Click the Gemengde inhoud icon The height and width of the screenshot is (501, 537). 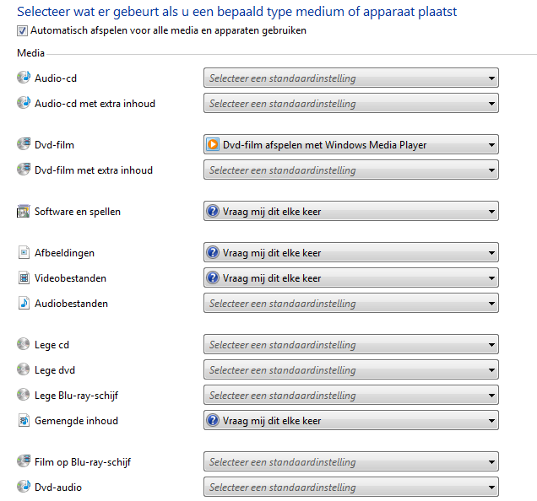point(24,420)
